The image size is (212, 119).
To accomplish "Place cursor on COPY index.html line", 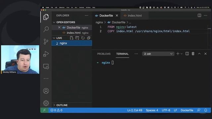I will click(x=149, y=31).
